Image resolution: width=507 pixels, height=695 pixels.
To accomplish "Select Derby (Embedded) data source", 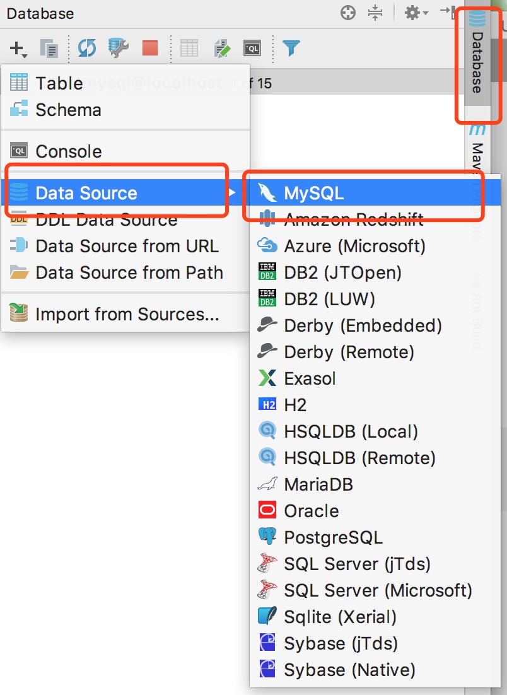I will click(375, 325).
